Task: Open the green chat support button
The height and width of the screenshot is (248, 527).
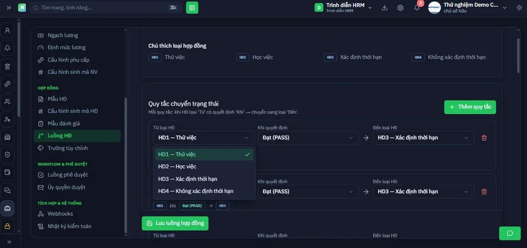Action: 510,233
